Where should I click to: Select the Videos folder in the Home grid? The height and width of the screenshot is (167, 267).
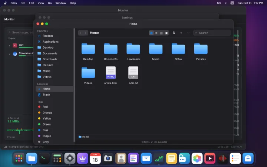tap(88, 76)
